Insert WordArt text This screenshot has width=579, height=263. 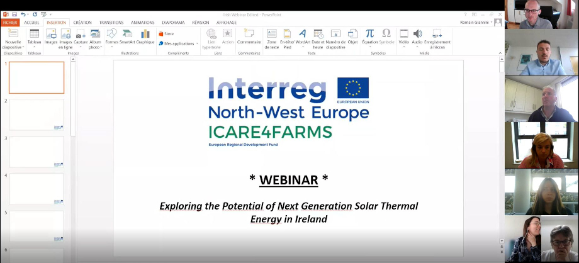coord(303,36)
